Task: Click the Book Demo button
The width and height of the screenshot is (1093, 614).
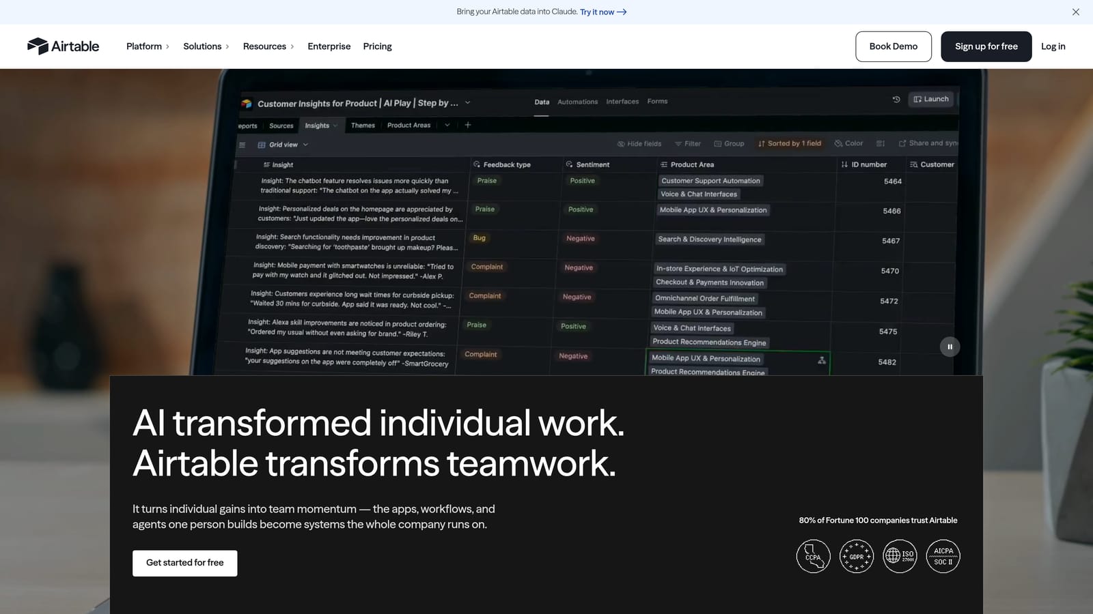Action: coord(894,46)
